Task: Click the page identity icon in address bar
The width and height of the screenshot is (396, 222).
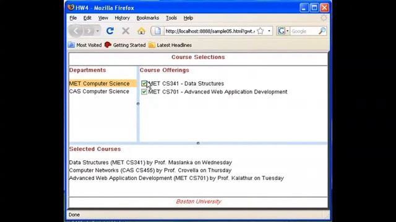Action: [x=158, y=31]
